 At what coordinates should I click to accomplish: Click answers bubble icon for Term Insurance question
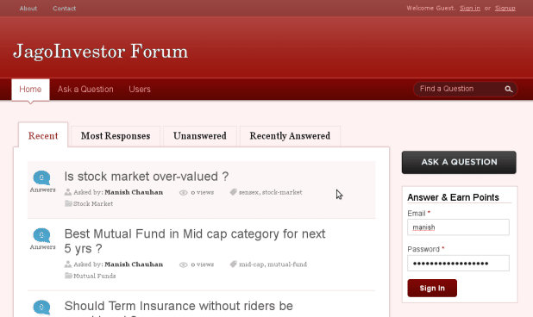point(41,308)
